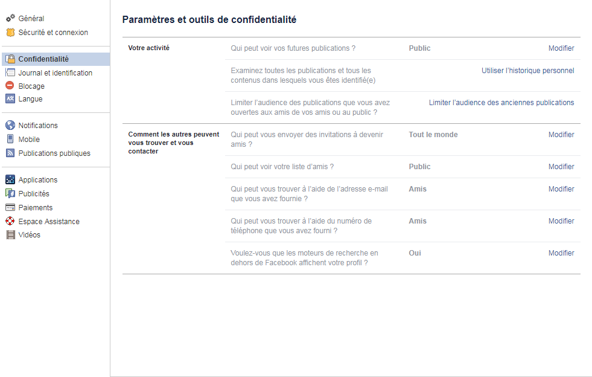592x377 pixels.
Task: Open the Applications settings section
Action: pyautogui.click(x=38, y=180)
